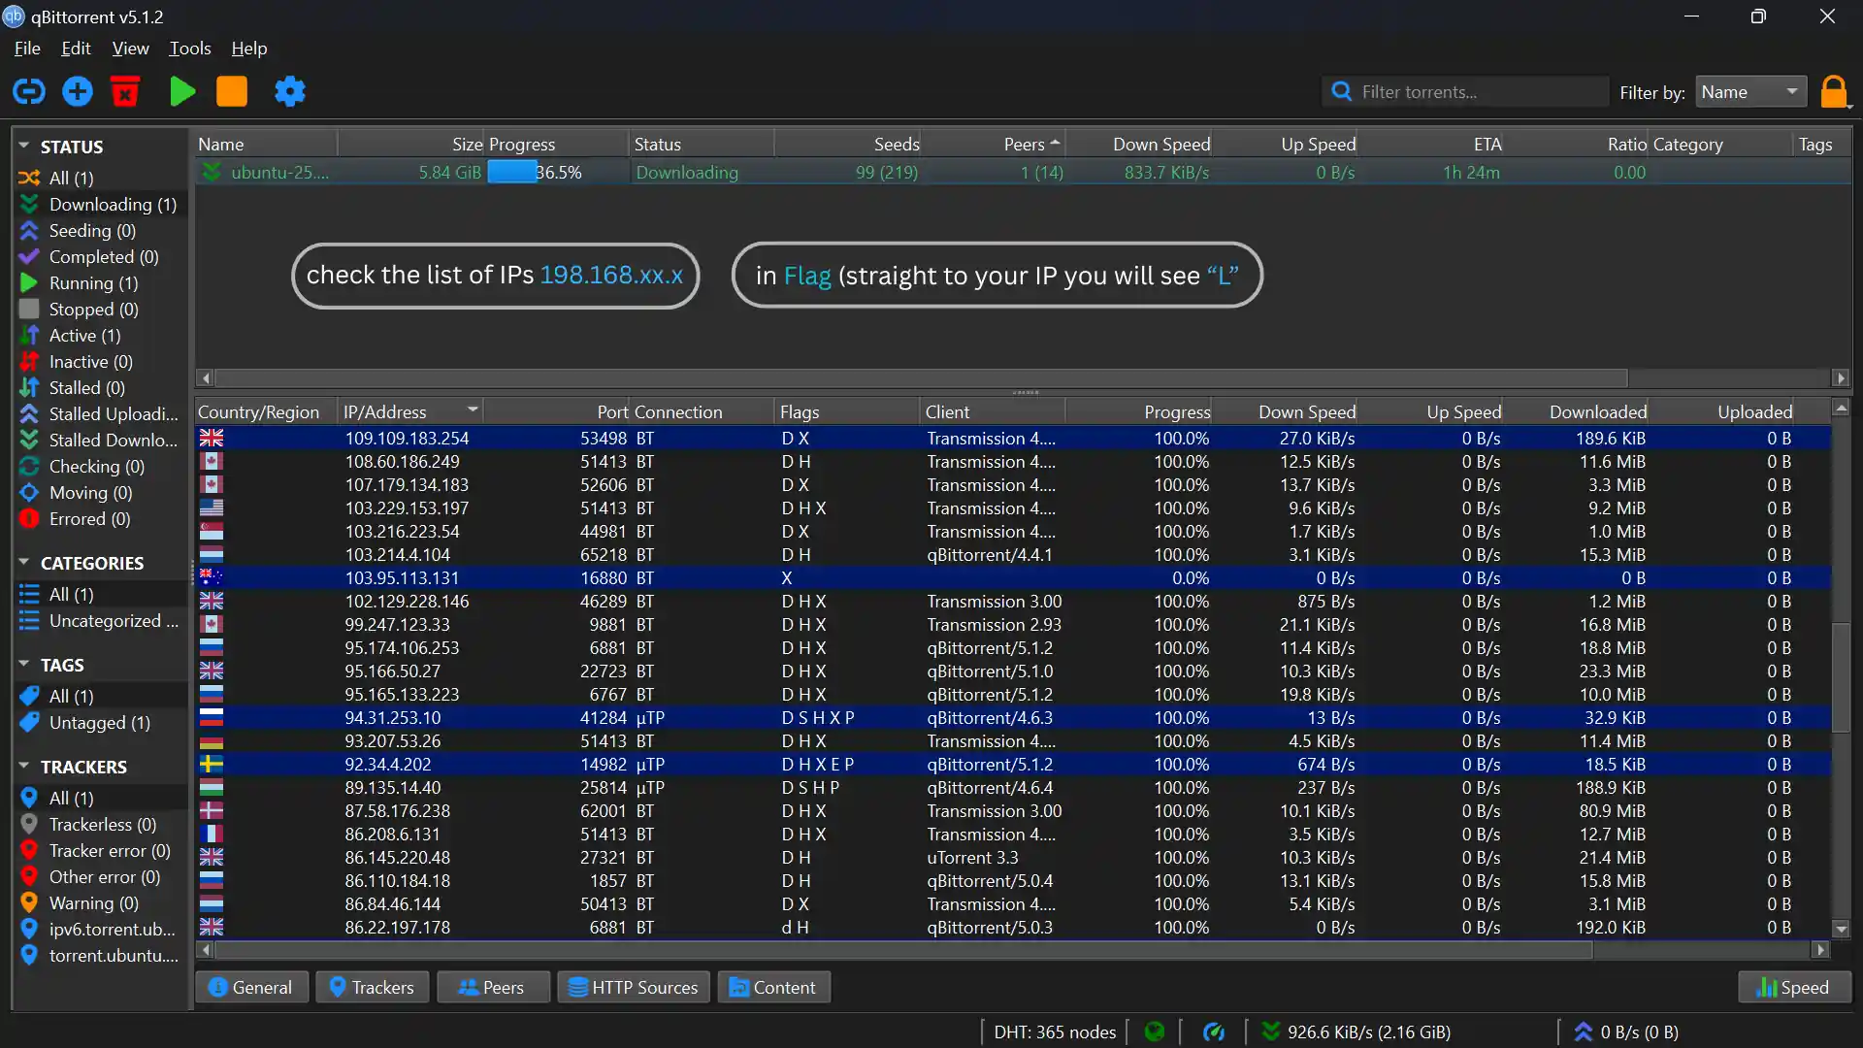Open the Help menu

pos(249,48)
